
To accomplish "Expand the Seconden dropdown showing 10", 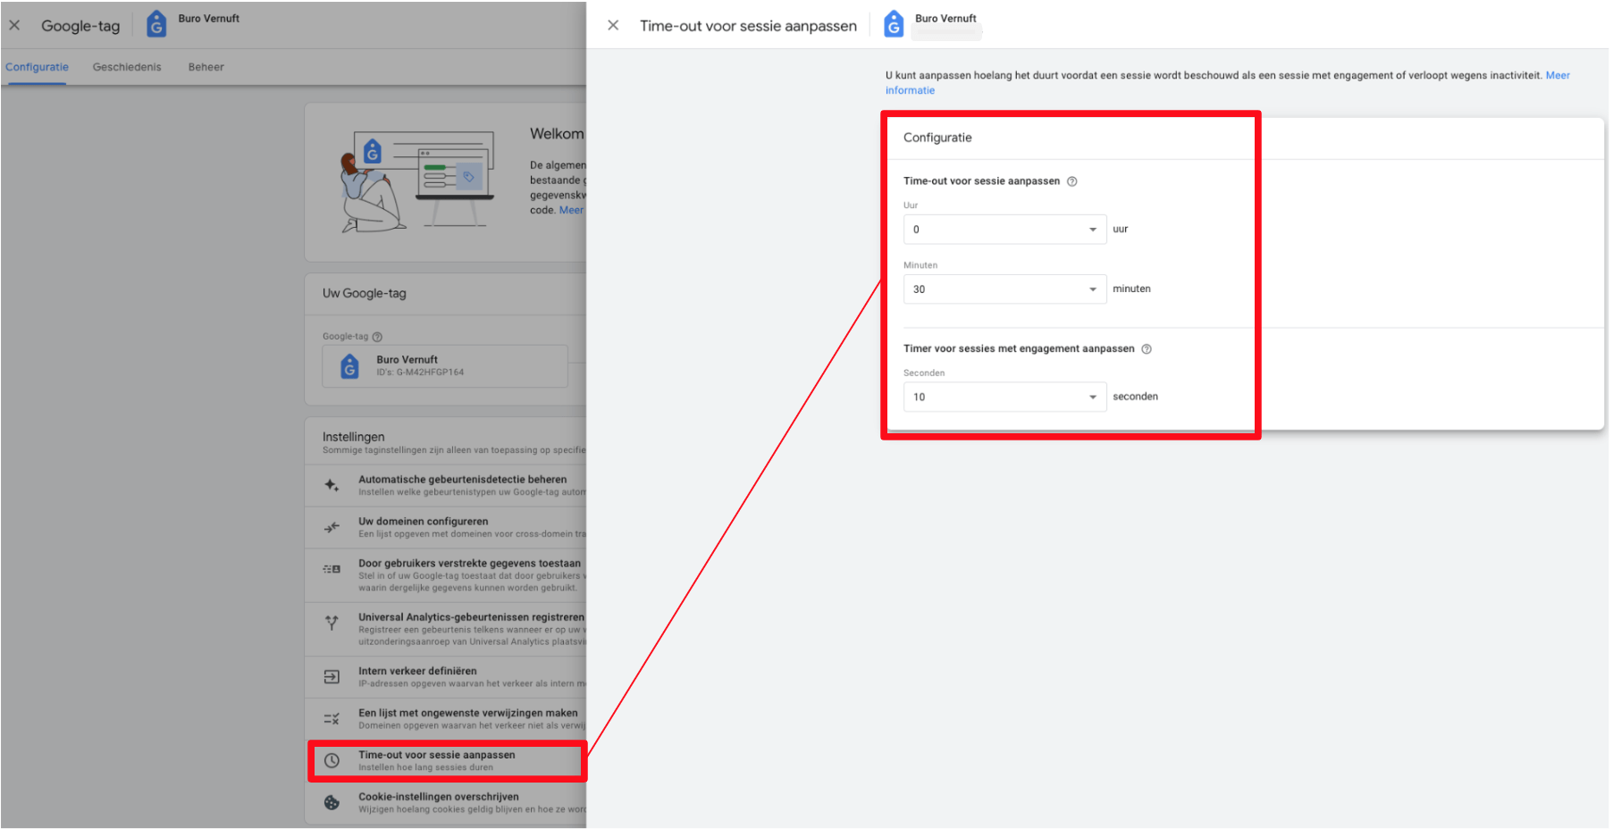I will coord(1004,398).
